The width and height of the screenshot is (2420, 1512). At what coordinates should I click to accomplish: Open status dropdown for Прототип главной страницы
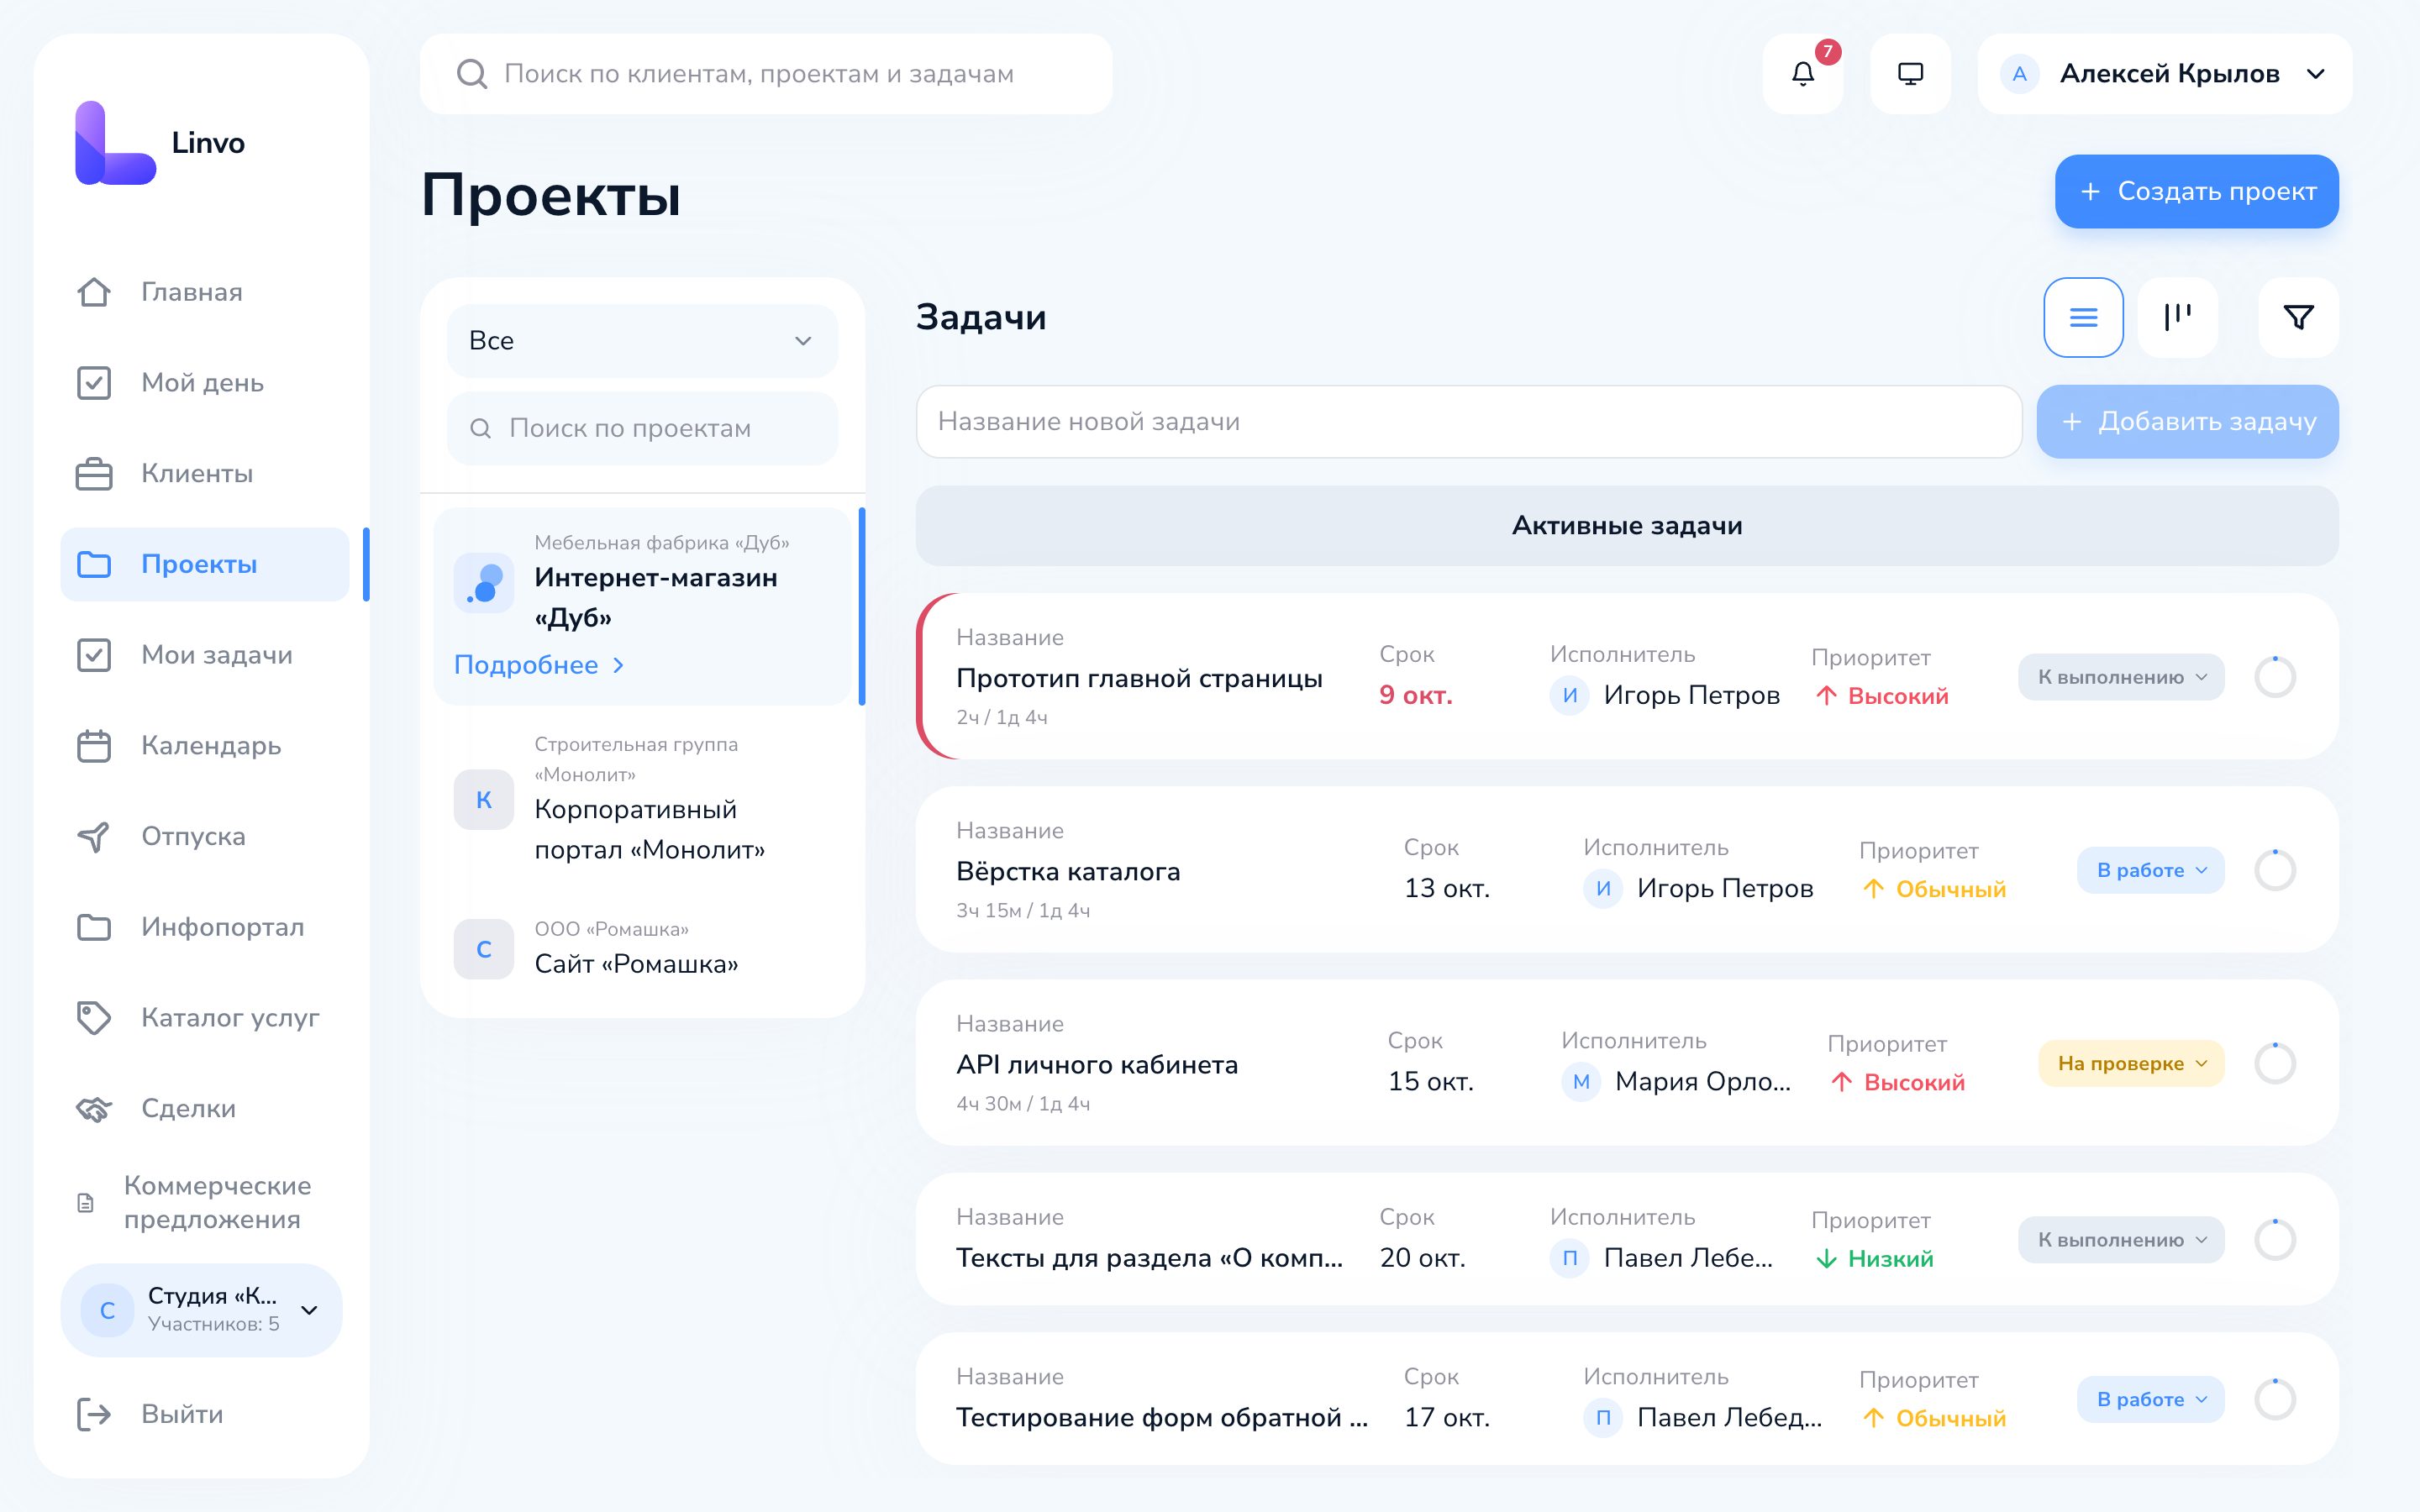[2121, 677]
